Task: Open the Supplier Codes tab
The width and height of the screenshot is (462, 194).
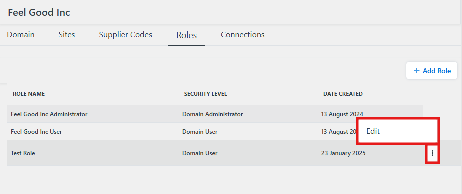Action: coord(125,35)
